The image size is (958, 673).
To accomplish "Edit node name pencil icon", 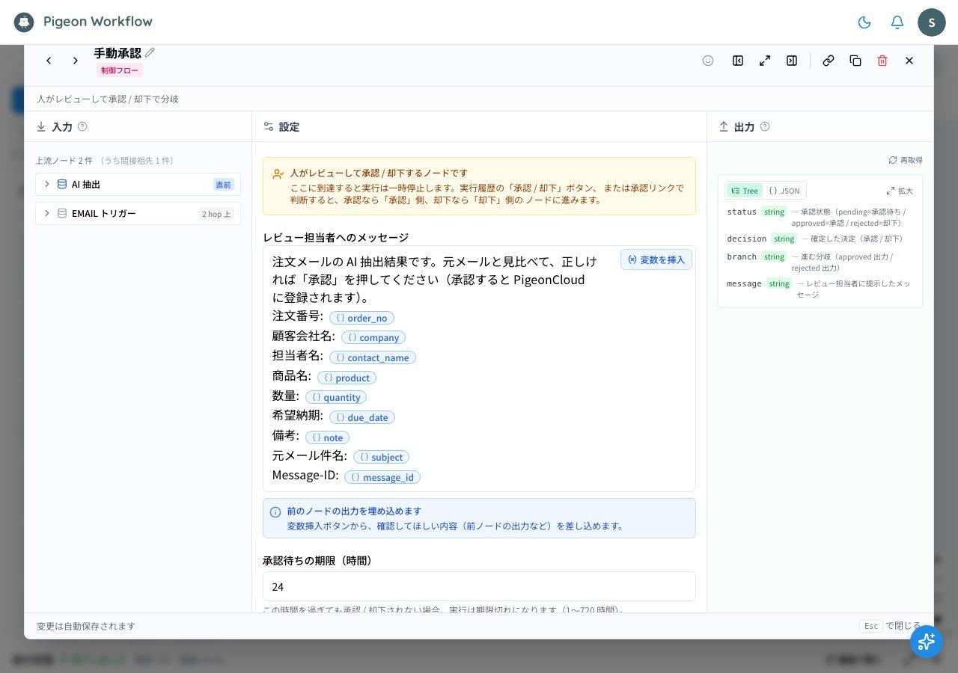I will click(150, 52).
